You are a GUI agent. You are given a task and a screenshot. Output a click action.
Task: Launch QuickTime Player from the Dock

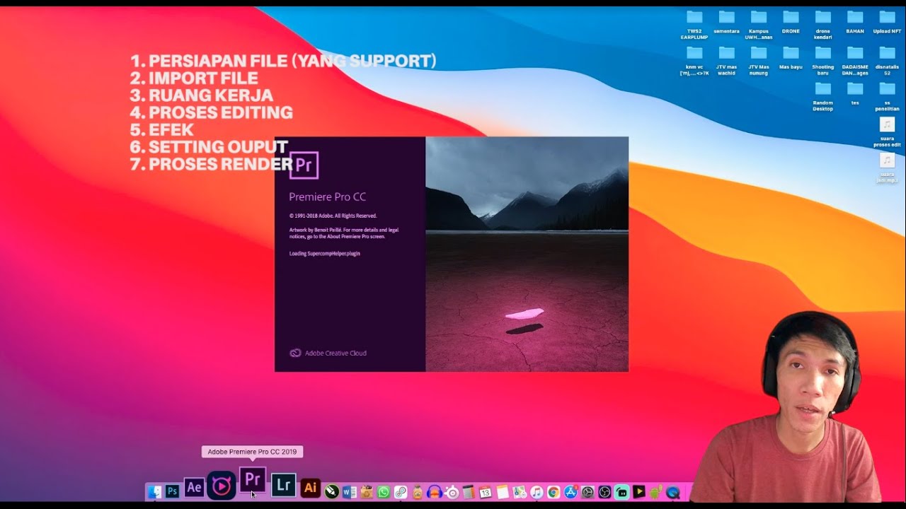click(672, 492)
